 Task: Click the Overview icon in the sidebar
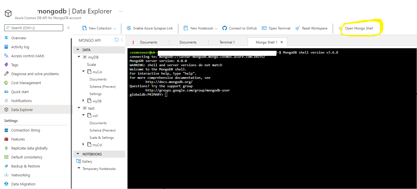[x=6, y=38]
